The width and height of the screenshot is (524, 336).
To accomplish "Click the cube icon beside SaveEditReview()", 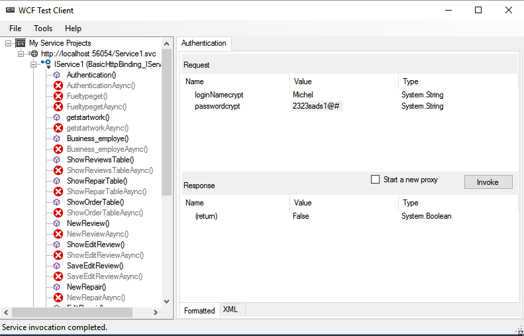I will pos(57,266).
